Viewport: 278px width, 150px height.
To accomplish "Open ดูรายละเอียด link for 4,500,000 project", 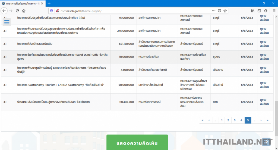I will click(264, 70).
